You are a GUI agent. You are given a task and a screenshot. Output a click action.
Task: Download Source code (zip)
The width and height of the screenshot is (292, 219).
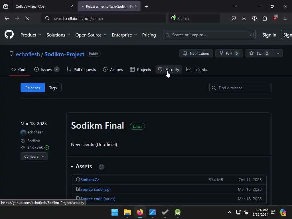point(95,189)
